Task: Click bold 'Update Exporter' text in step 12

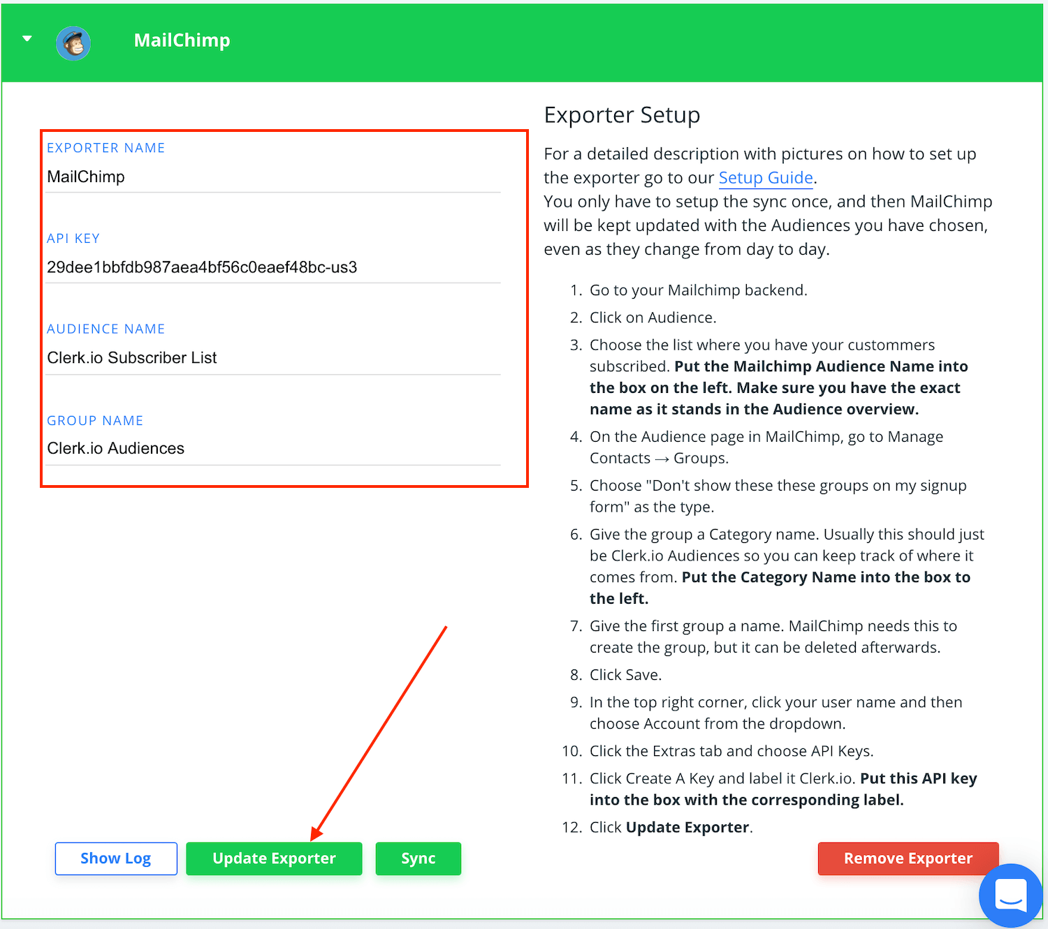Action: 687,828
